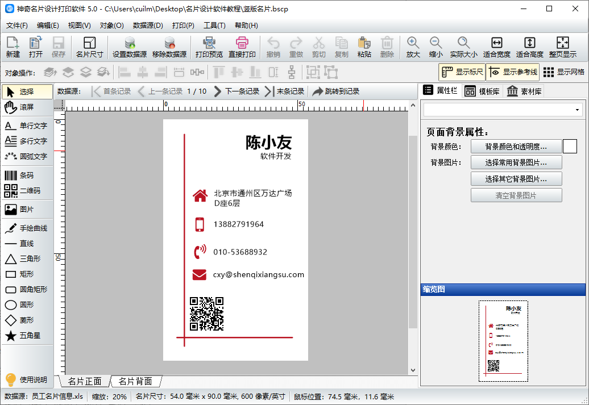The image size is (589, 405).
Task: Select the 圆角矩形 rounded rectangle tool
Action: [27, 289]
